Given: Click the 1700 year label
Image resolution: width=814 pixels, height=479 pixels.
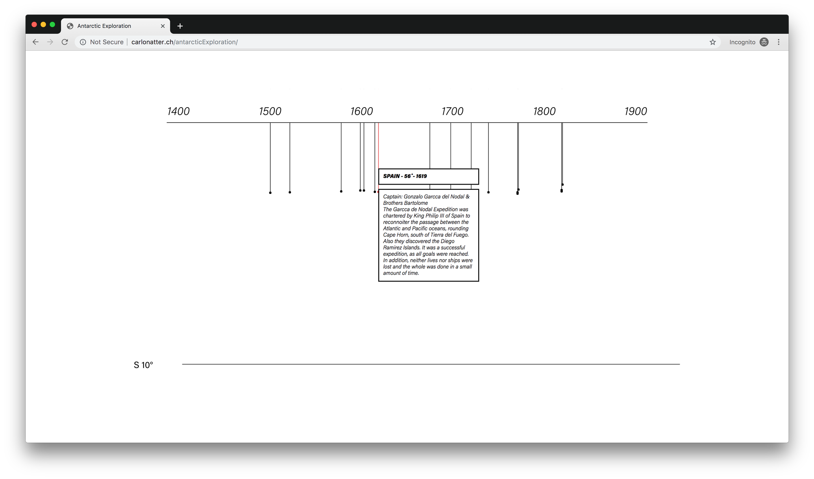Looking at the screenshot, I should click(453, 111).
